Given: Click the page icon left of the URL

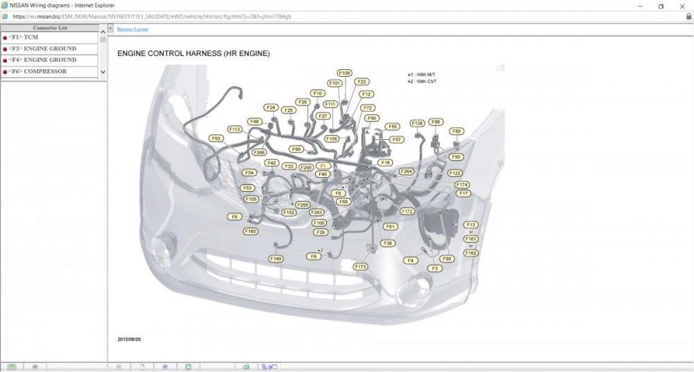Looking at the screenshot, I should [x=5, y=17].
